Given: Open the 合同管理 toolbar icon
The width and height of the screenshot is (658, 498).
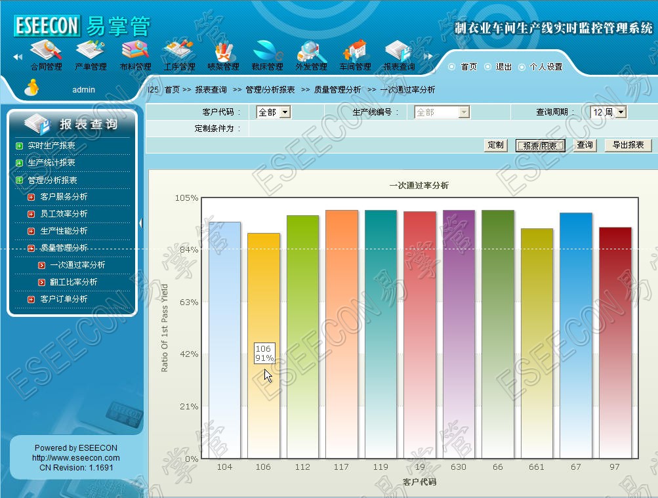Looking at the screenshot, I should coord(46,51).
